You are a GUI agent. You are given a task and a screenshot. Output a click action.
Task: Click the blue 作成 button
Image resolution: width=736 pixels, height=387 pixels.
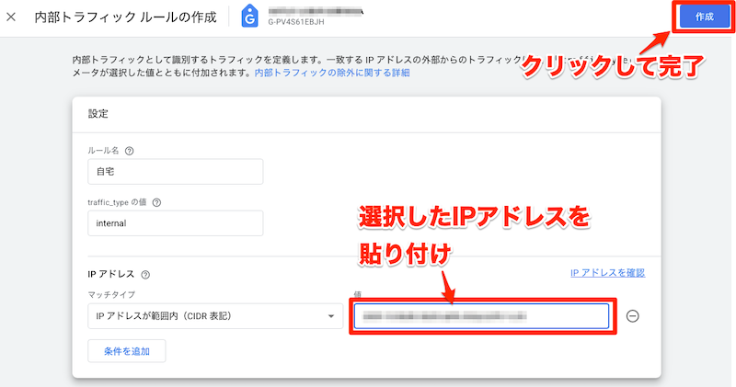pos(704,17)
